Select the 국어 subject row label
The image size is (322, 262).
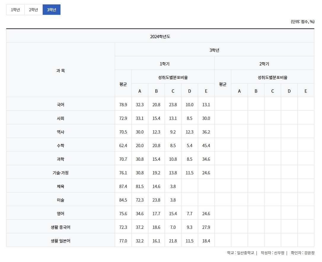click(60, 105)
